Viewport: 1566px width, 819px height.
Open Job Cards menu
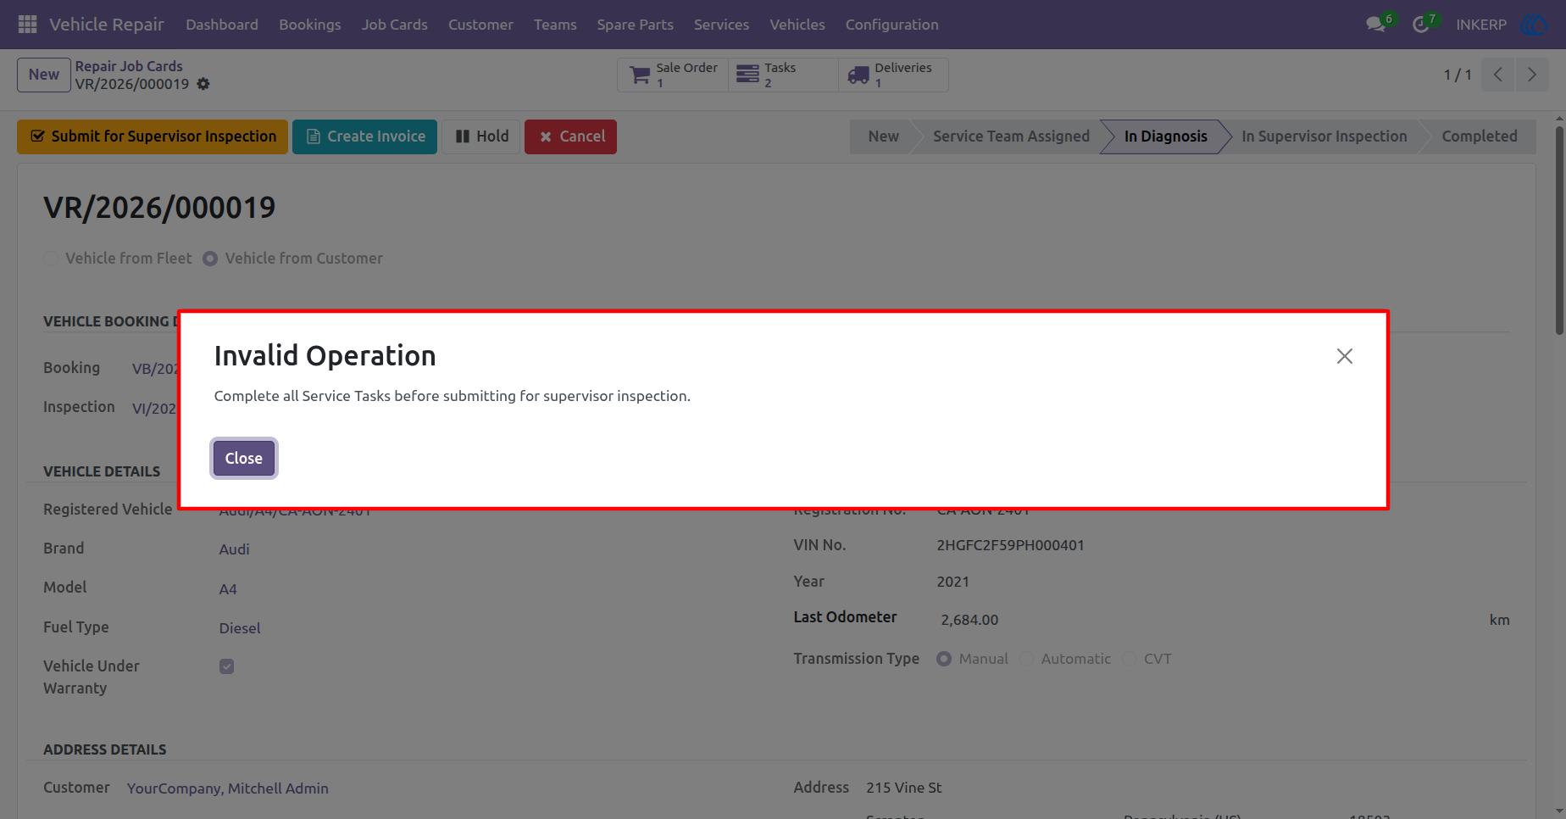click(x=395, y=25)
